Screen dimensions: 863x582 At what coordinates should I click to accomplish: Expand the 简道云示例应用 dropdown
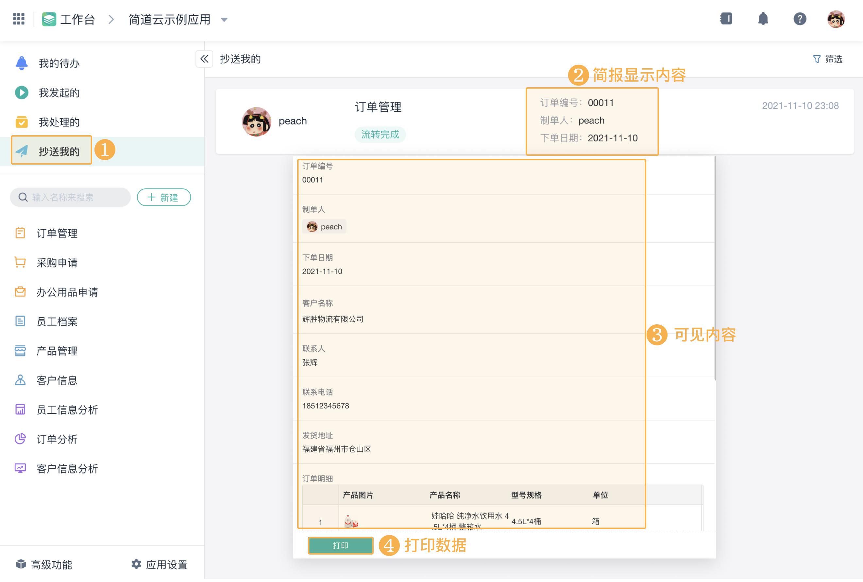[x=224, y=20]
